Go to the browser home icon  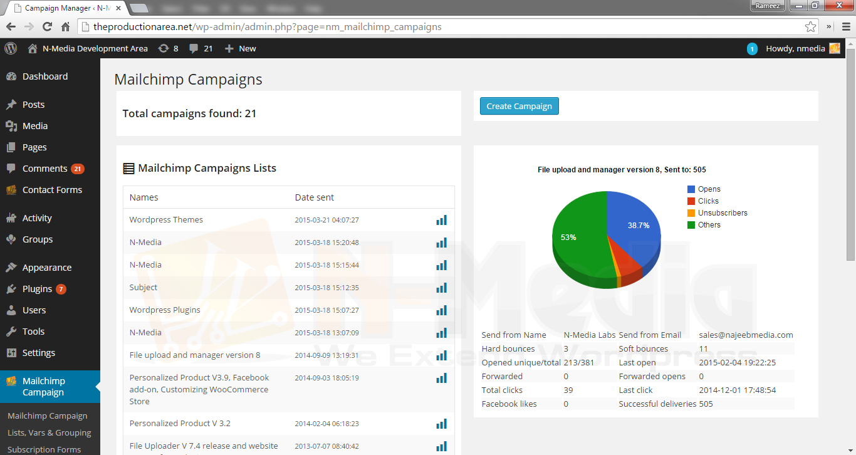(x=65, y=27)
